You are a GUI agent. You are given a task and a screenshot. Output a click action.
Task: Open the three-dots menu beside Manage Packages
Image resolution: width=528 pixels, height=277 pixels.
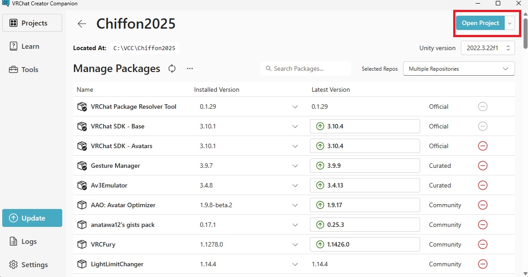(x=190, y=68)
